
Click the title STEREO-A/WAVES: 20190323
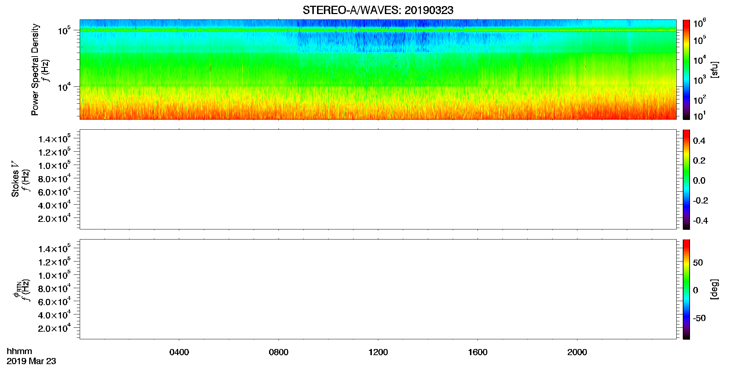pos(378,10)
